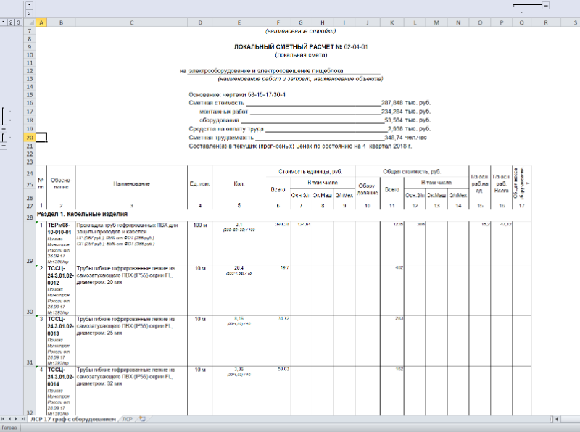Click the pipe description with 'диаметром: 20 мм'
Viewport: 580px width, 432px height.
point(125,275)
